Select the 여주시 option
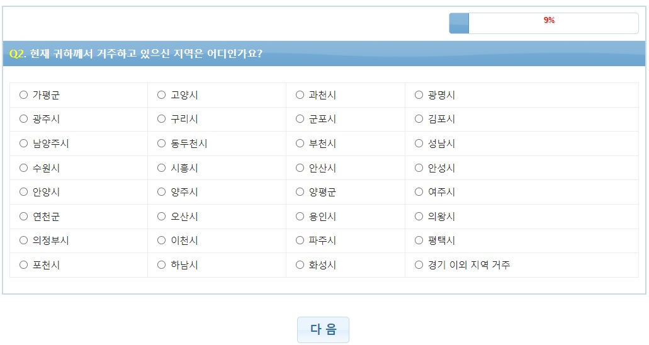Viewport: 649px width, 345px height. point(419,192)
